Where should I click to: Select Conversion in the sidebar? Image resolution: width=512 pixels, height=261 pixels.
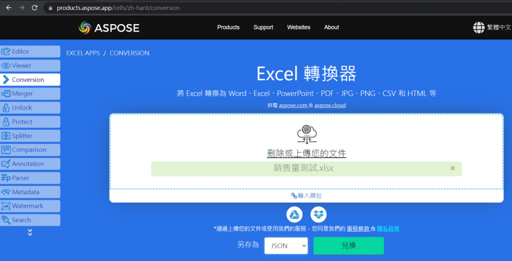(30, 79)
